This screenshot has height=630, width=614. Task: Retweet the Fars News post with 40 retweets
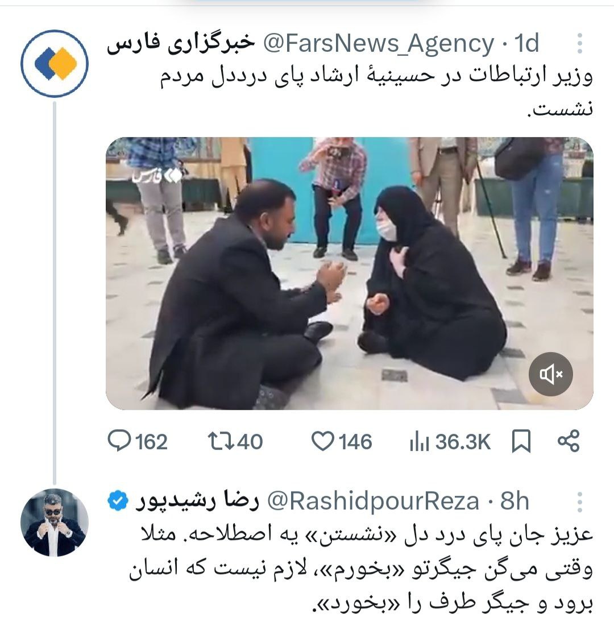point(221,441)
